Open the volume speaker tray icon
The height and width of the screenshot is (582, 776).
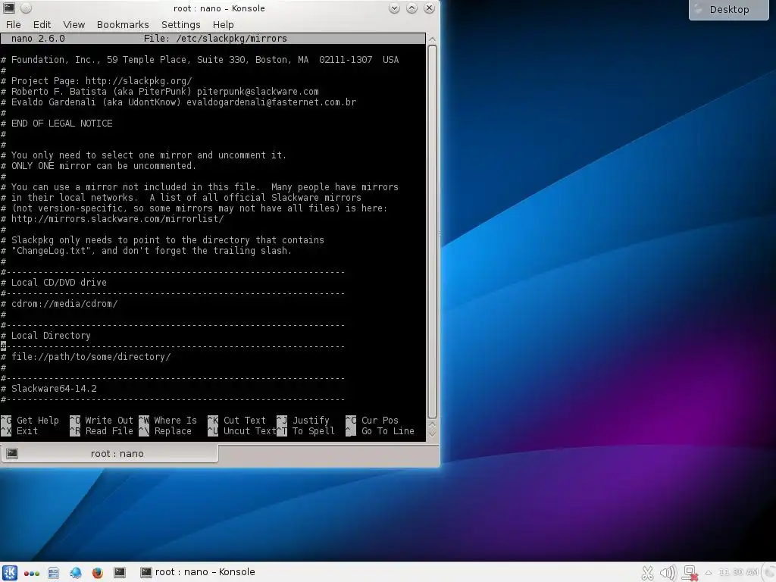[x=668, y=573]
